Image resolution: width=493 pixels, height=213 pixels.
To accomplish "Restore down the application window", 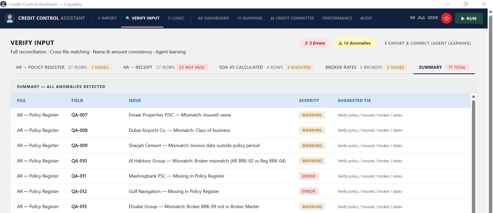I will (466, 4).
